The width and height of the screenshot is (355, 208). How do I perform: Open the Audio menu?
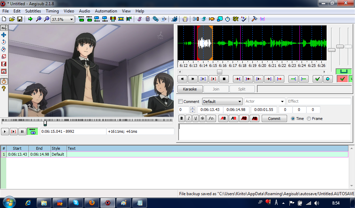point(85,11)
